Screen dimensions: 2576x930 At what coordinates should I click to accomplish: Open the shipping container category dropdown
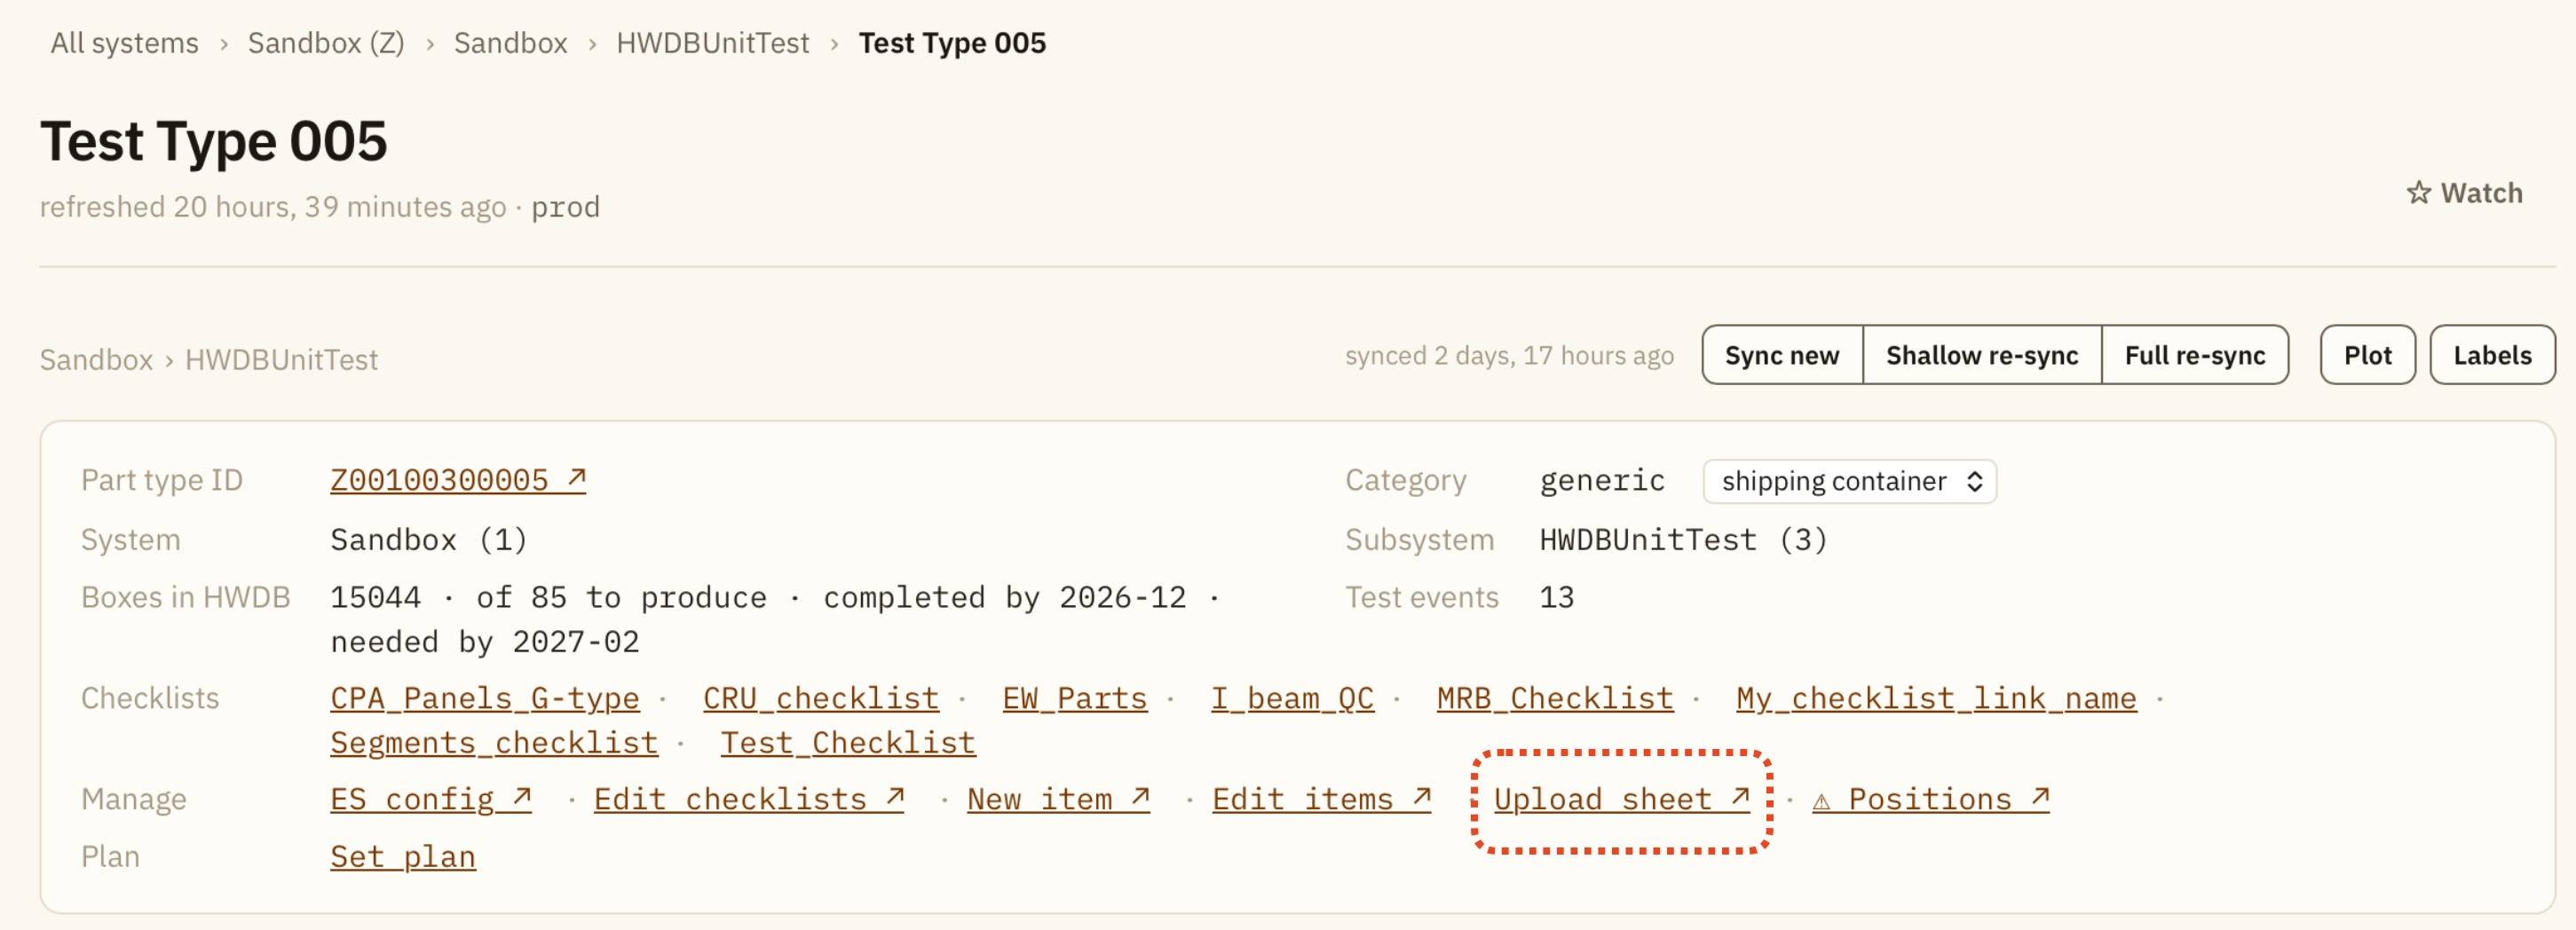[1850, 481]
